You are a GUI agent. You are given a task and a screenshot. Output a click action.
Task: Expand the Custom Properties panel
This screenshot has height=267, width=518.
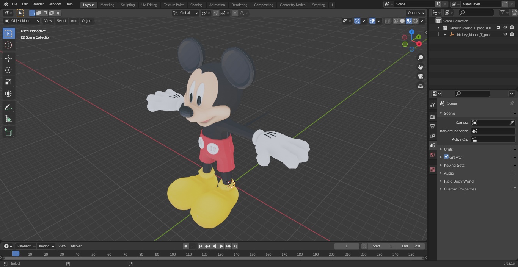click(x=460, y=189)
